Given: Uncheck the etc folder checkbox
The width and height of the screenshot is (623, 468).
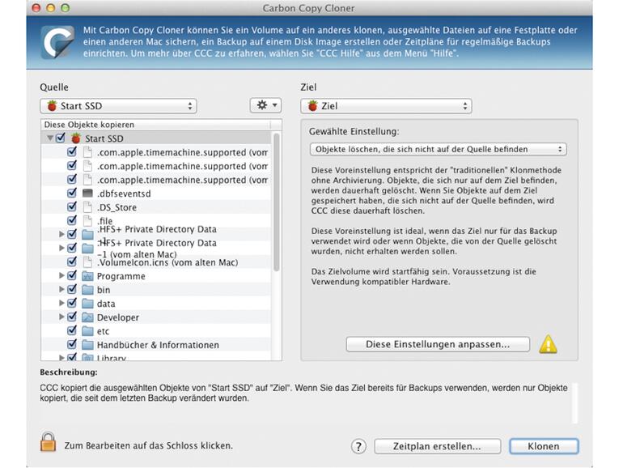Looking at the screenshot, I should 72,330.
